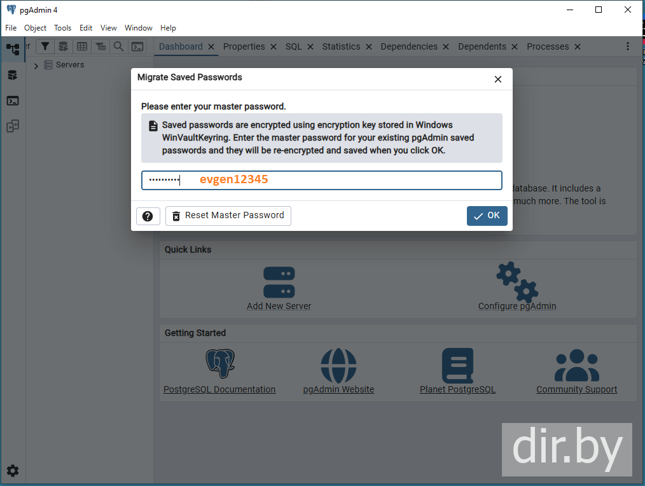Open the Help menu
This screenshot has height=486, width=645.
[x=168, y=28]
